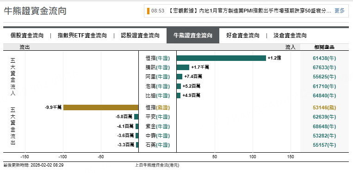Open the 好倉資金流向 tab
353x173 pixels.
coord(243,36)
